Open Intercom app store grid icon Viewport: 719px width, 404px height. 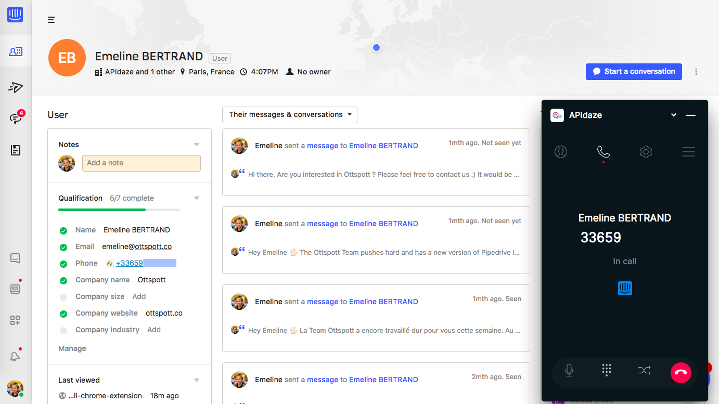pos(15,320)
